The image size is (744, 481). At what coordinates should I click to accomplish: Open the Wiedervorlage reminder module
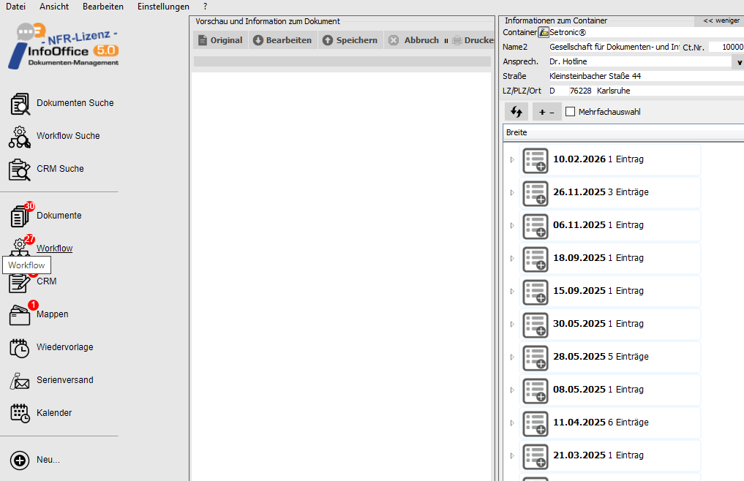(x=64, y=346)
